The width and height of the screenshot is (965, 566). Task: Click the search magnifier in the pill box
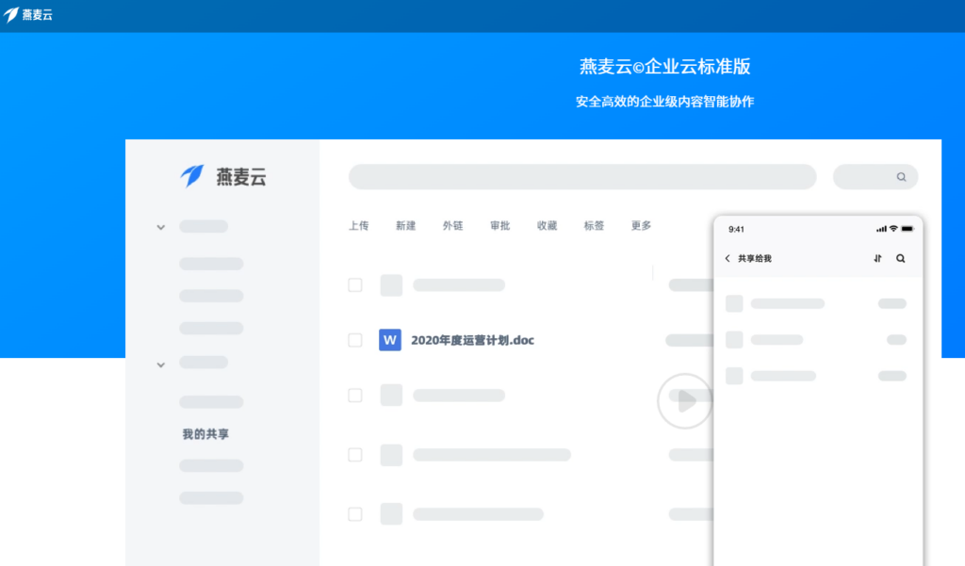pos(901,177)
